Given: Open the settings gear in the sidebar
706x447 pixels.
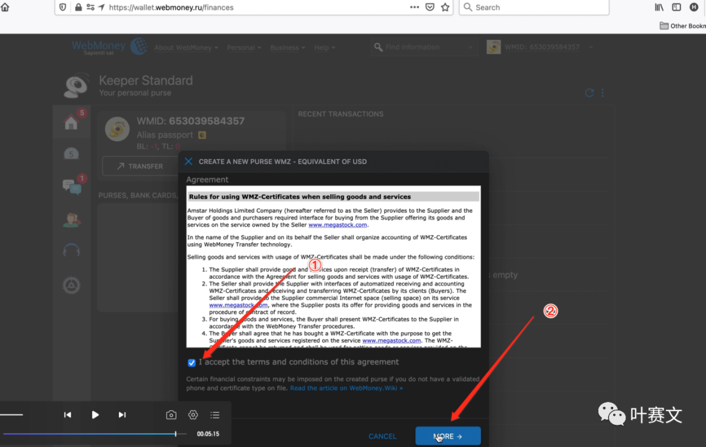Looking at the screenshot, I should click(x=71, y=285).
